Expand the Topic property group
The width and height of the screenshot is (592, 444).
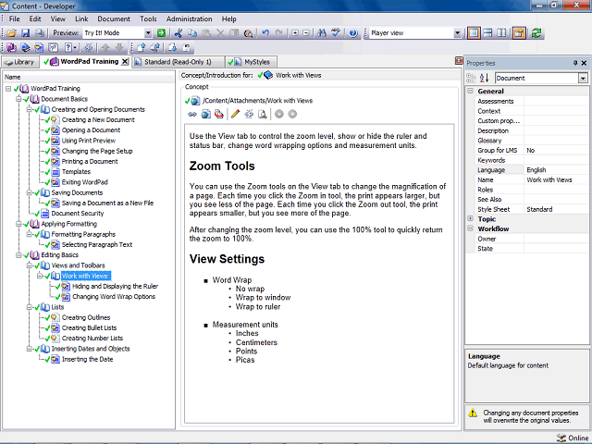[x=471, y=218]
